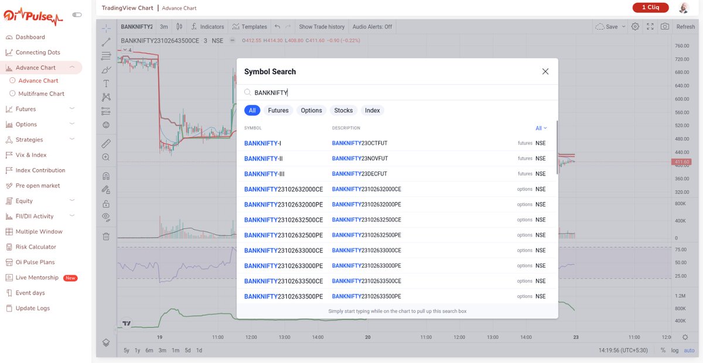Filter results by Index
The image size is (703, 363).
(373, 110)
